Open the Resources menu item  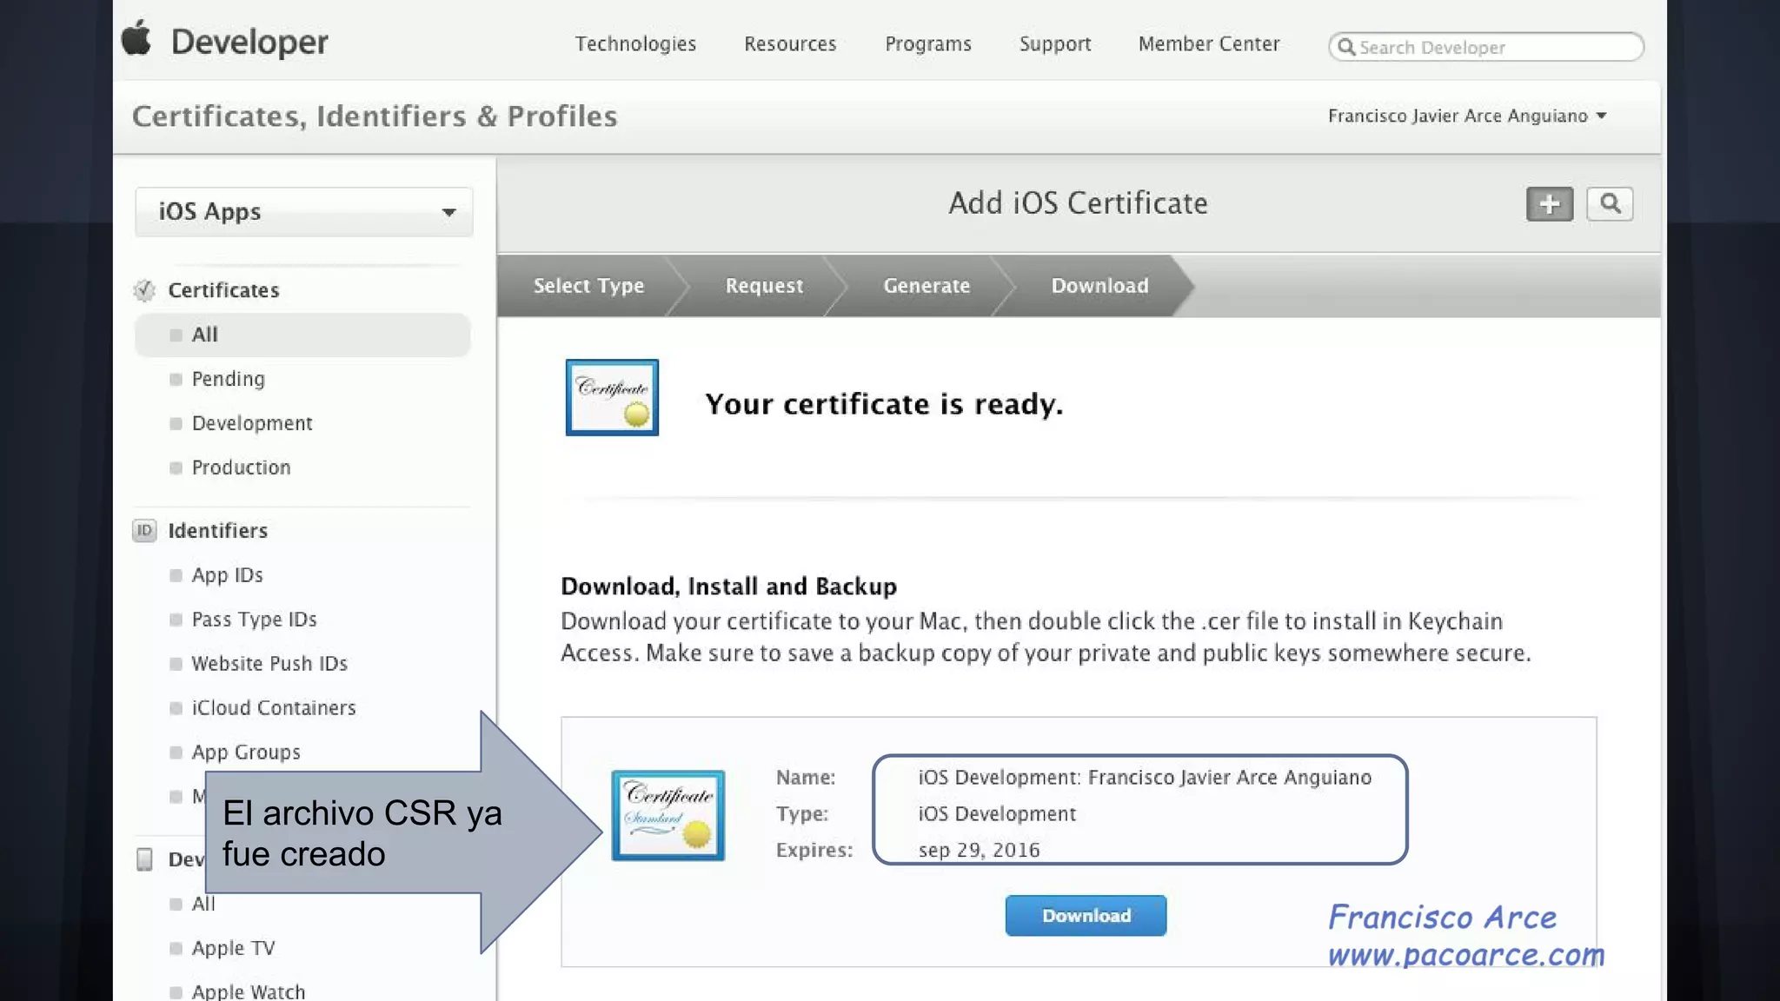(x=789, y=44)
